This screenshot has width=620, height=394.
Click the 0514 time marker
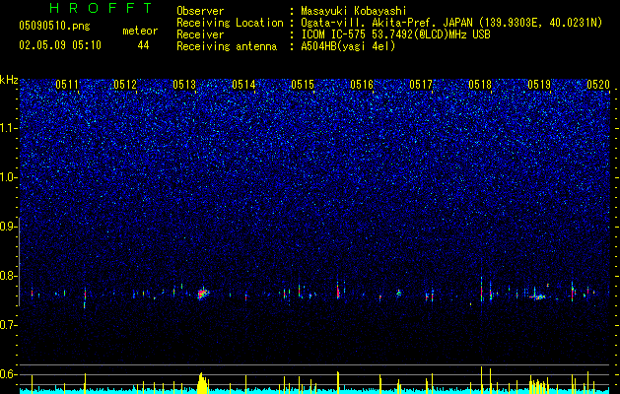click(243, 85)
